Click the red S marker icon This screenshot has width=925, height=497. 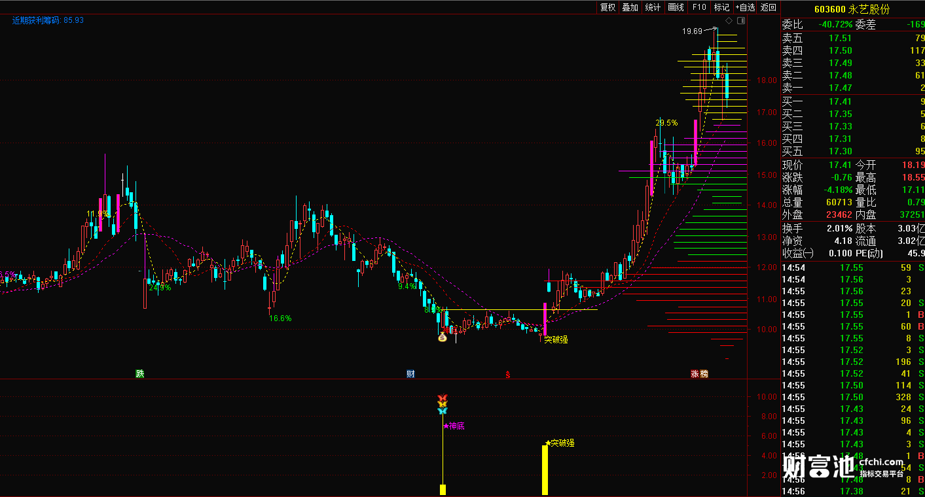coord(507,375)
